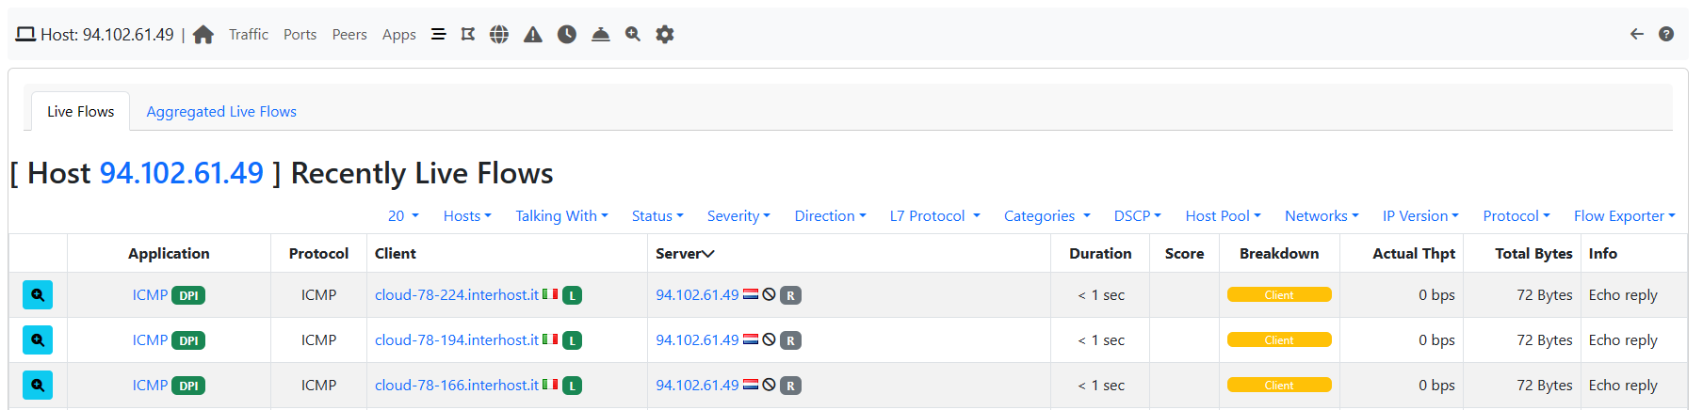This screenshot has width=1703, height=410.
Task: Open the host home icon
Action: 203,35
